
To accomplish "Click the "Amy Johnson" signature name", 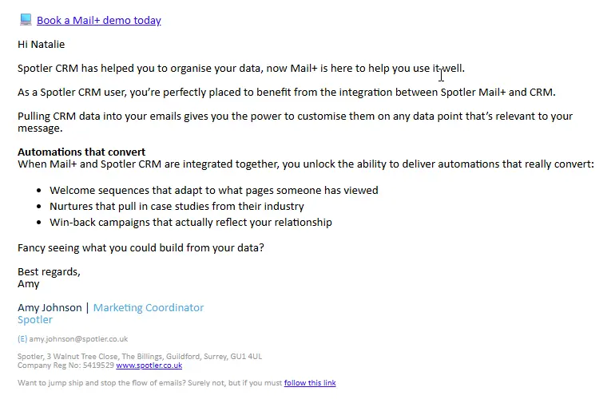I will coord(50,308).
